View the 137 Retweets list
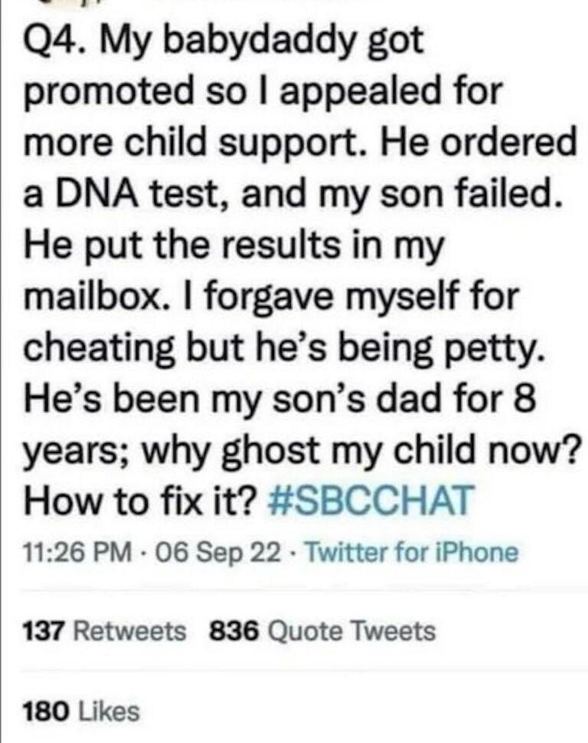This screenshot has height=743, width=588. tap(105, 632)
